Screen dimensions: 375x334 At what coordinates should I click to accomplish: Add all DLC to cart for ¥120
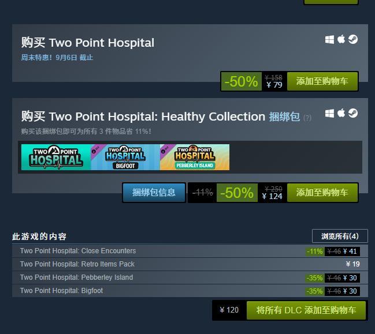point(306,310)
